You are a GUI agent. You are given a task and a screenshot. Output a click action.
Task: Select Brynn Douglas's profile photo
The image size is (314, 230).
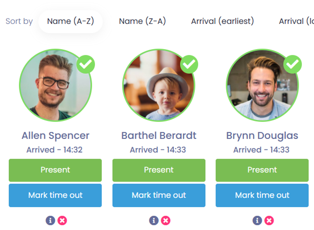262,85
